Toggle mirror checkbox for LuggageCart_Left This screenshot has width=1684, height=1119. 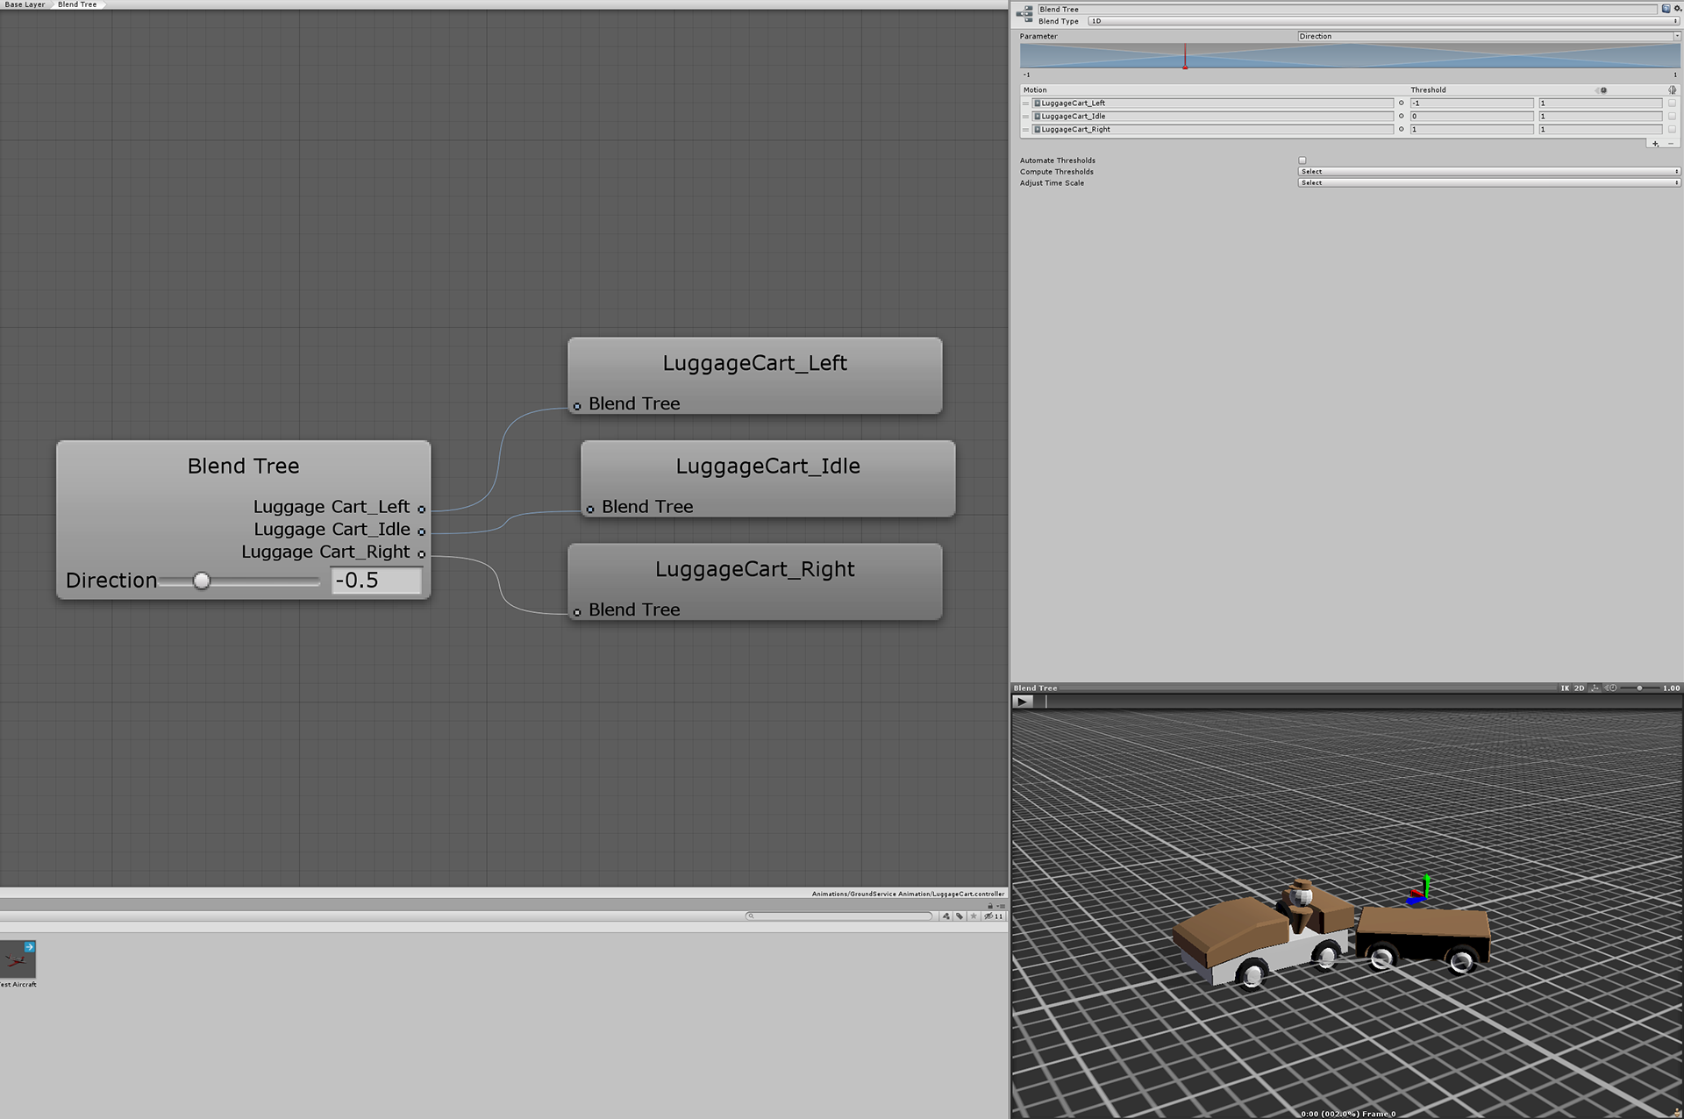(x=1672, y=103)
